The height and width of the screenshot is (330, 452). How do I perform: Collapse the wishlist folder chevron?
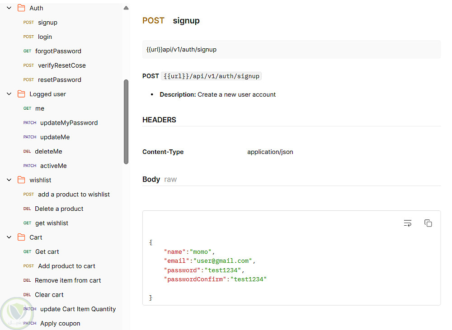click(x=9, y=180)
